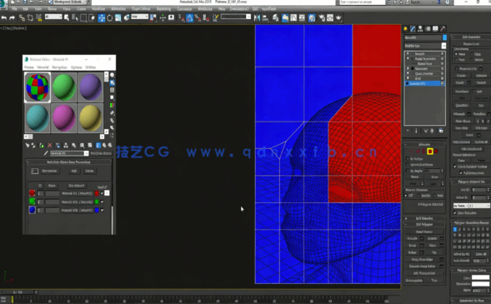
Task: Click the Hide Unselected button
Action: click(471, 149)
